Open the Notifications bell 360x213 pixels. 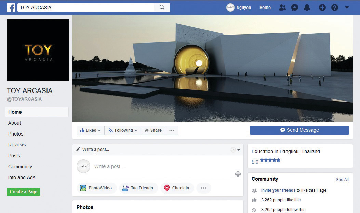(x=307, y=8)
